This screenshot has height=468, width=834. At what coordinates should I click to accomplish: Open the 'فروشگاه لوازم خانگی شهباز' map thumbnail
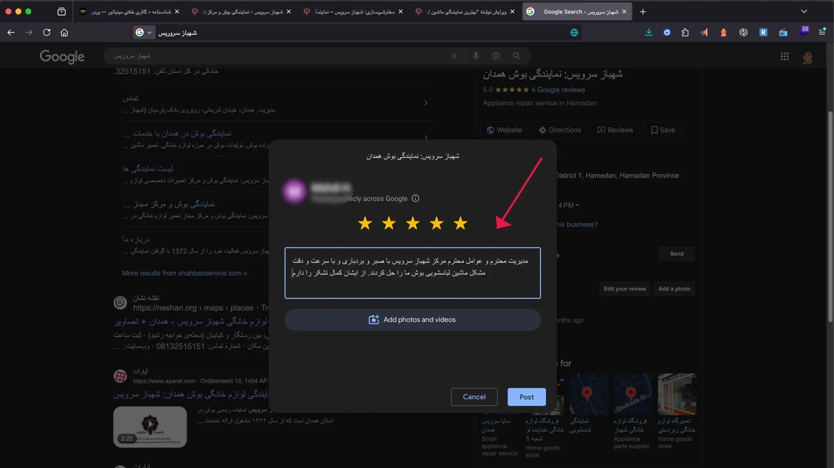tap(633, 394)
